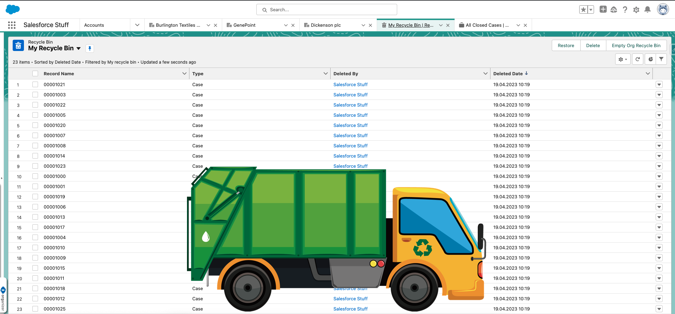Screen dimensions: 675x314
Task: Open the Favorites star icon
Action: 583,9
